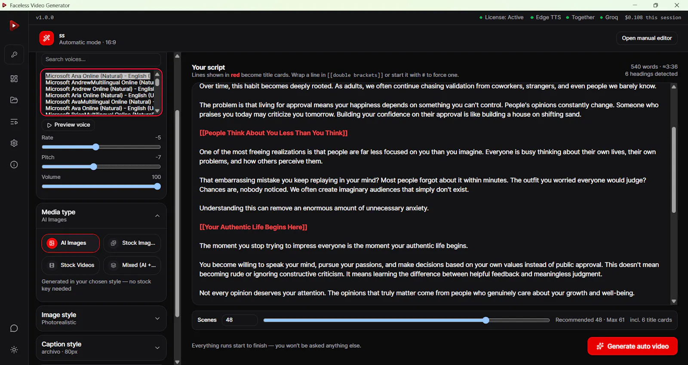Collapse the Media type section
688x365 pixels.
157,216
